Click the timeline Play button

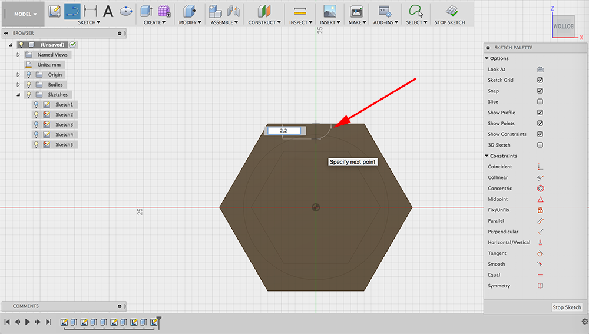(28, 322)
